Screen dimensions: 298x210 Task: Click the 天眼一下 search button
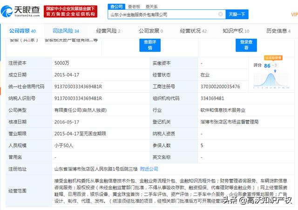click(x=237, y=14)
